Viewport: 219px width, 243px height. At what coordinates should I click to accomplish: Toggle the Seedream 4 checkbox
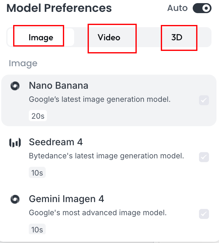204,157
